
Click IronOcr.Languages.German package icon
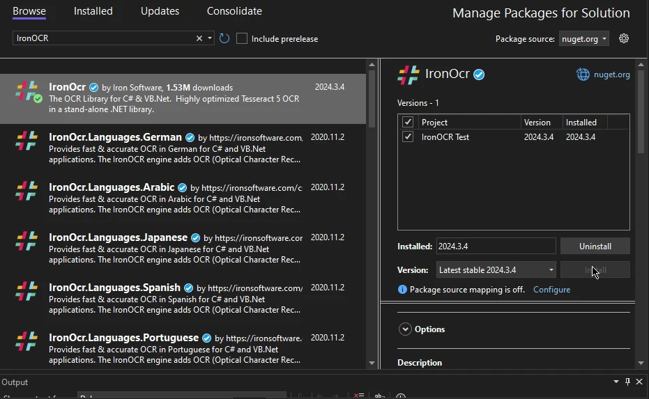pyautogui.click(x=26, y=141)
